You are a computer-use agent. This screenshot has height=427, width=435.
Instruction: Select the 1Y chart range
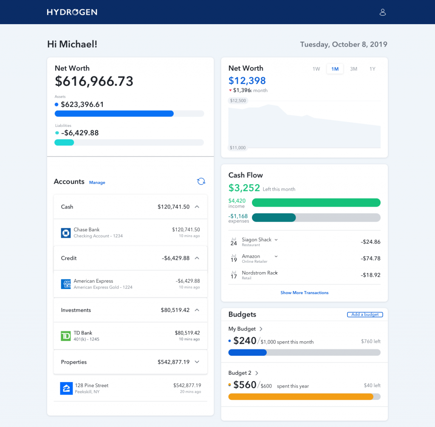(372, 69)
